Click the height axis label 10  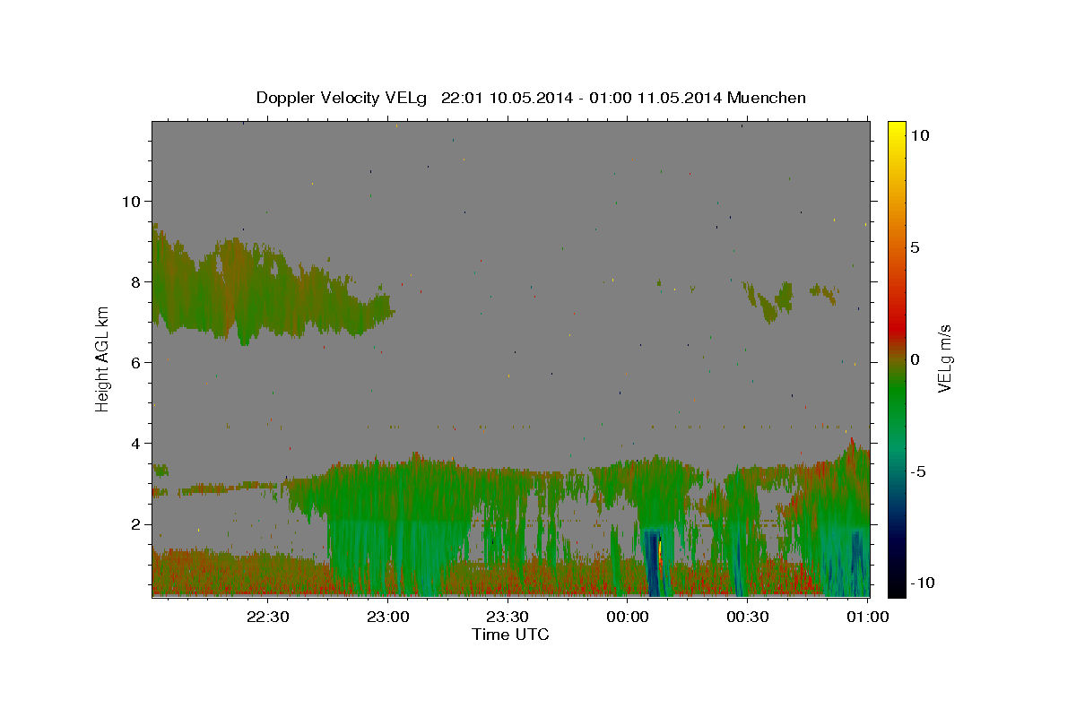132,201
